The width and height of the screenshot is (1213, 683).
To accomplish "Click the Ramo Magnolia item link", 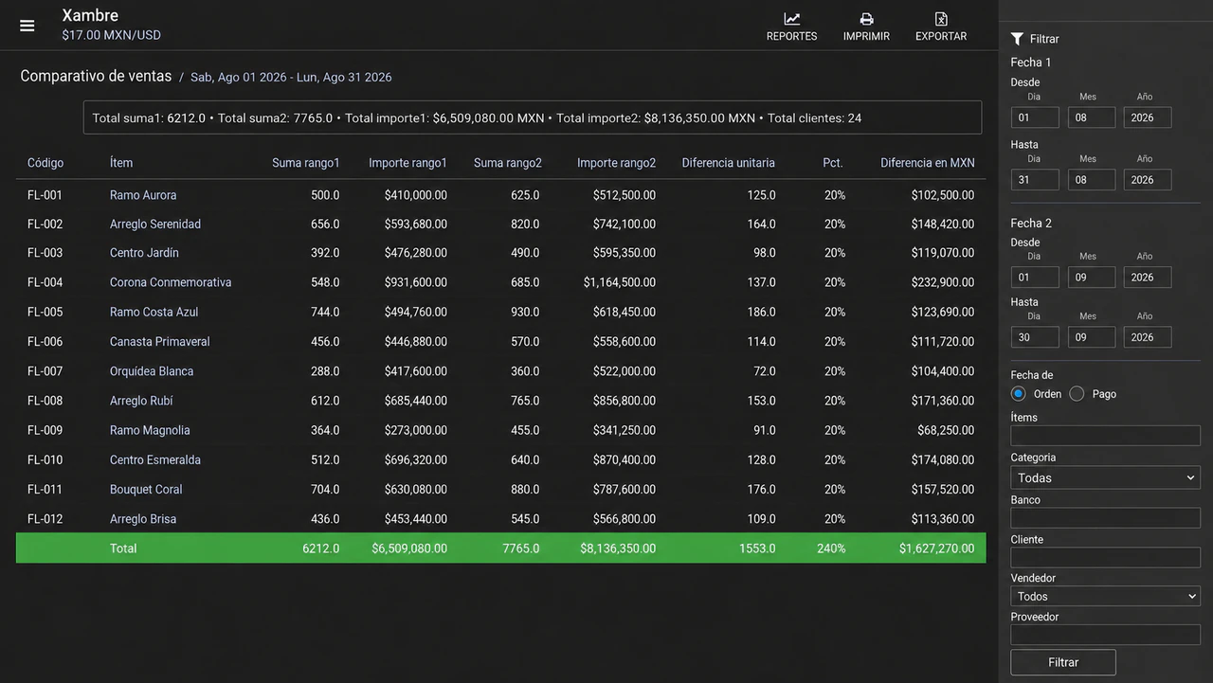I will pos(150,430).
